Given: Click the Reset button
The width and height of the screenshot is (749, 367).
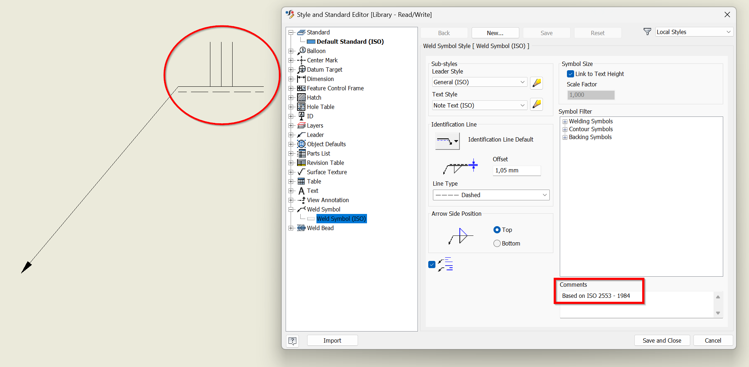Looking at the screenshot, I should [598, 33].
